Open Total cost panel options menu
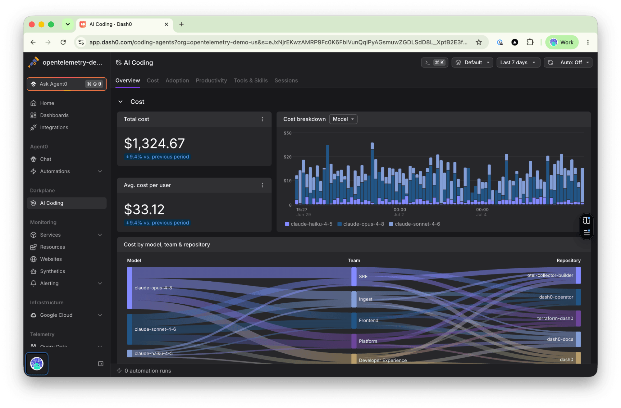Screen dimensions: 621x408 tap(262, 119)
